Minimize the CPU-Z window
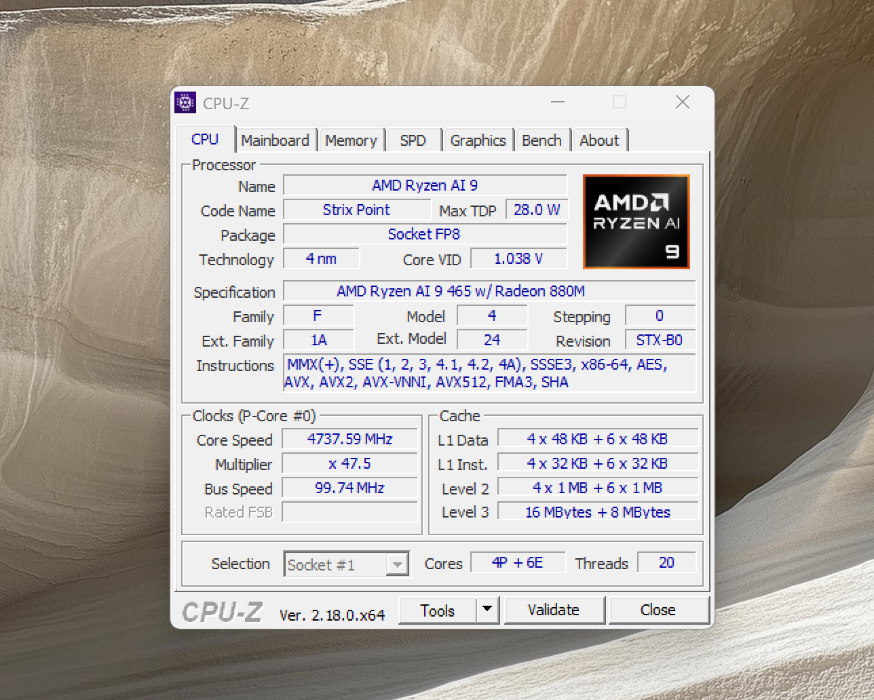The width and height of the screenshot is (874, 700). point(558,102)
